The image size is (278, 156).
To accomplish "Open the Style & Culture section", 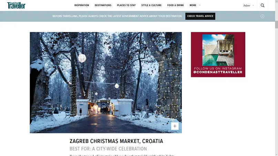I will [x=152, y=5].
